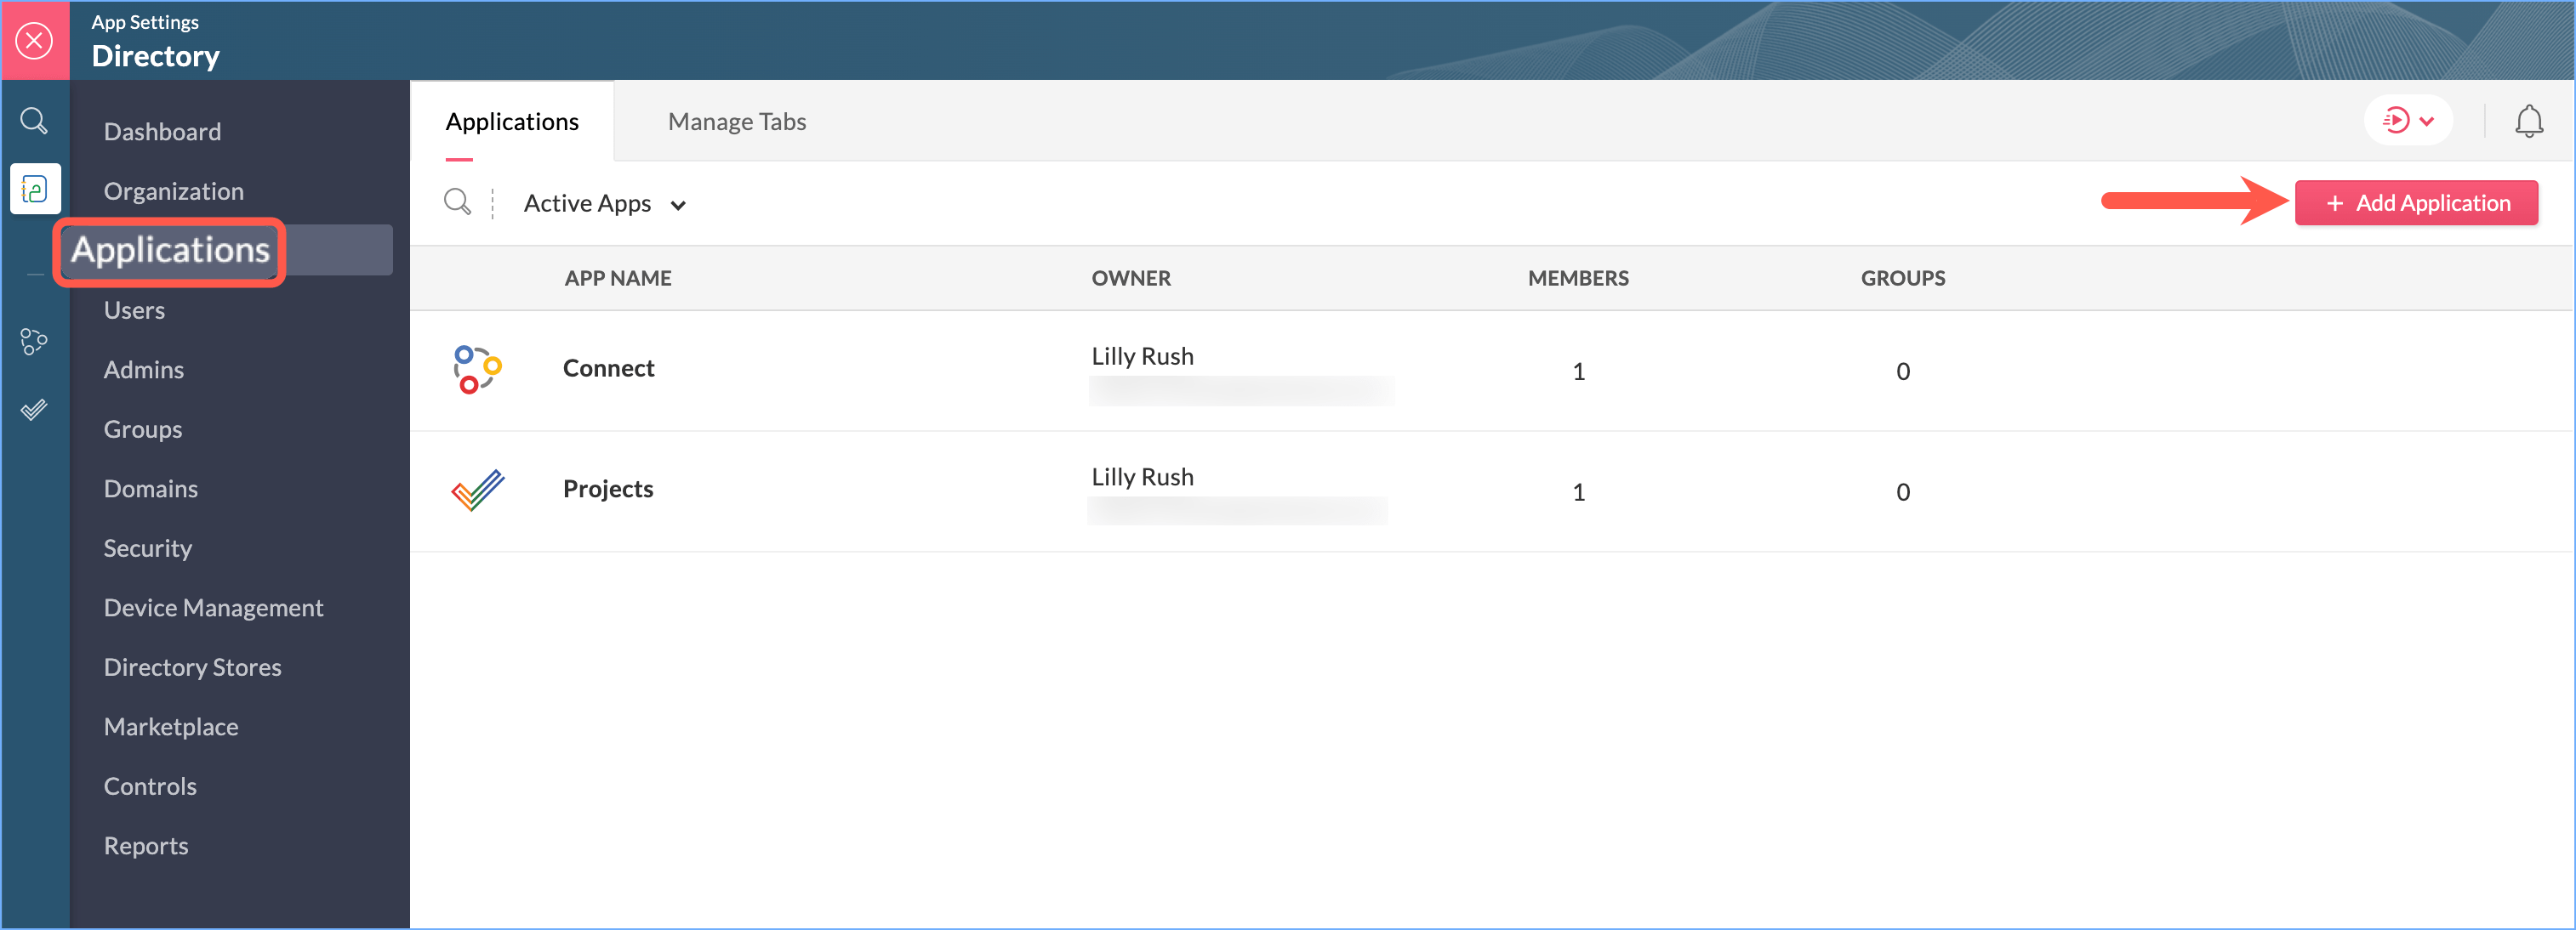Image resolution: width=2576 pixels, height=930 pixels.
Task: Expand the Active Apps filter dropdown
Action: 605,204
